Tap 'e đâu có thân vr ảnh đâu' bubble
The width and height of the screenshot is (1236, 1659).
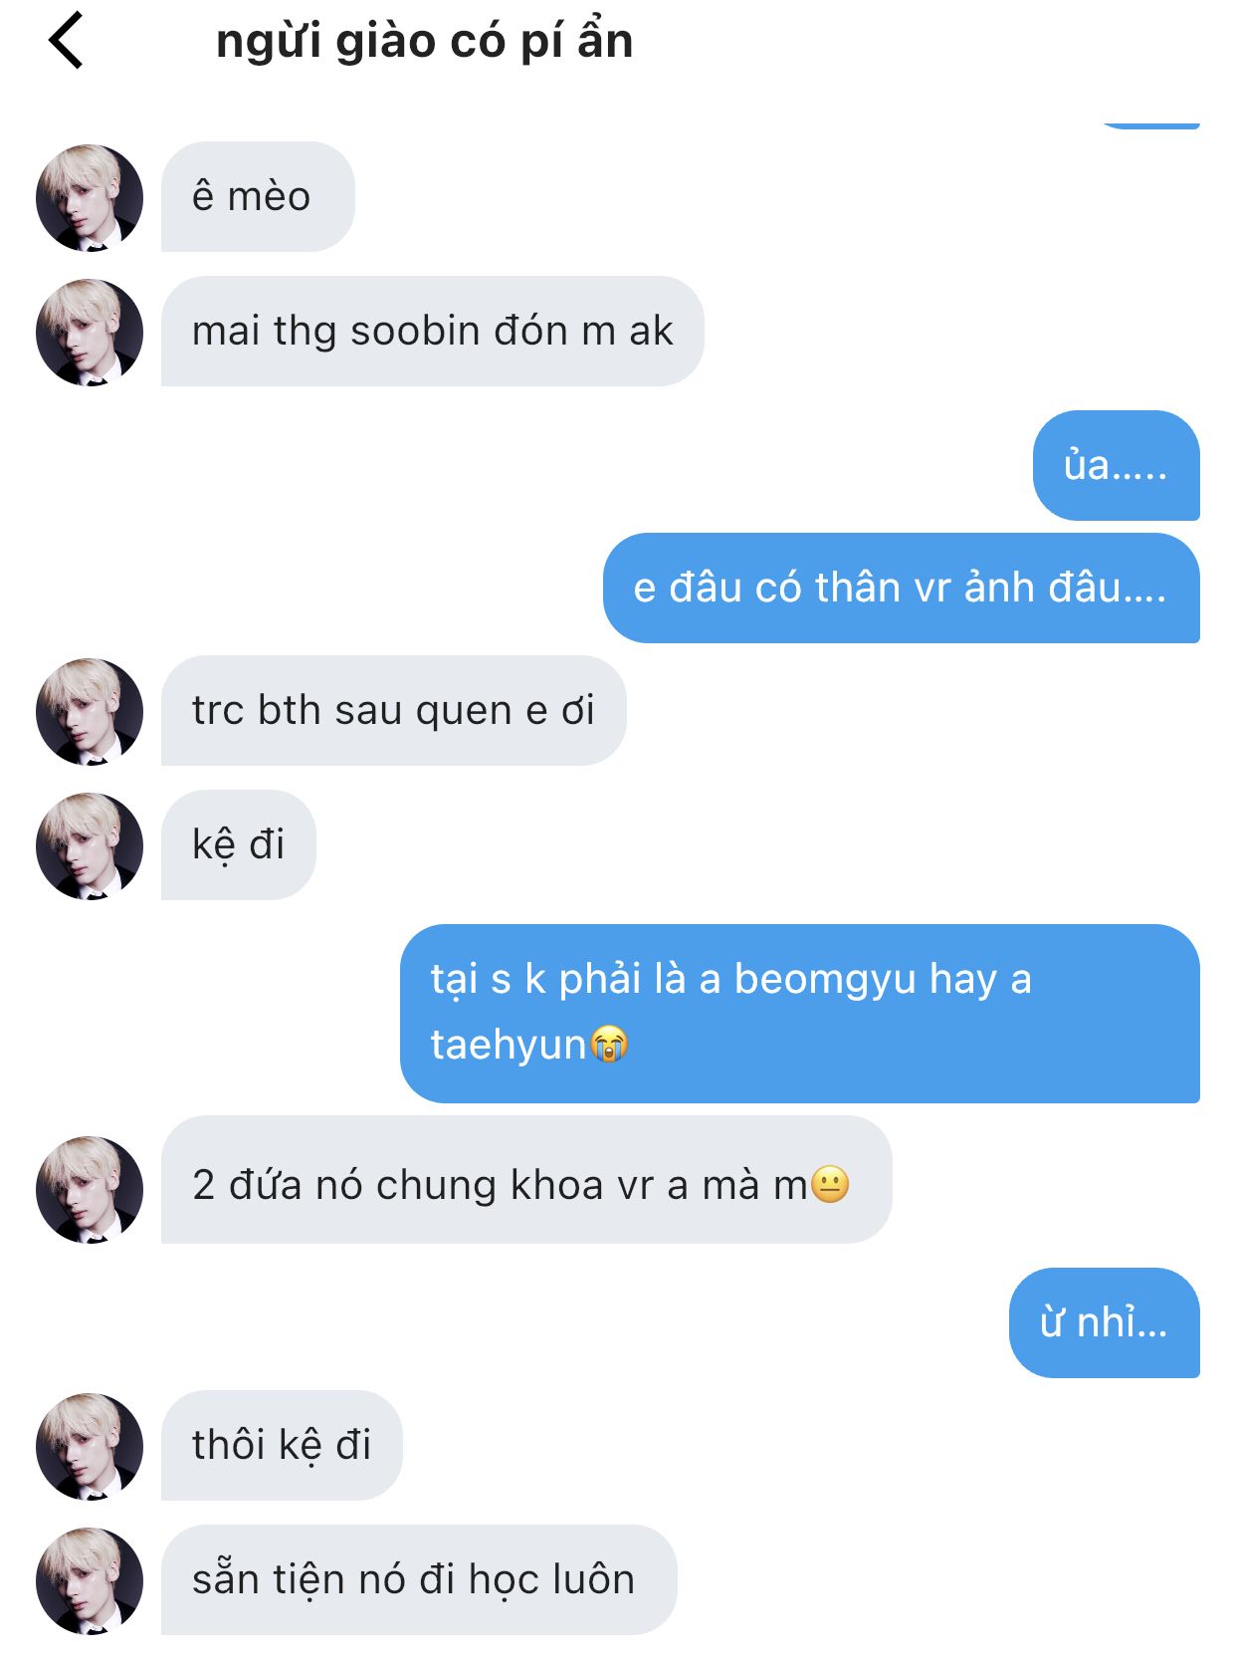point(902,588)
